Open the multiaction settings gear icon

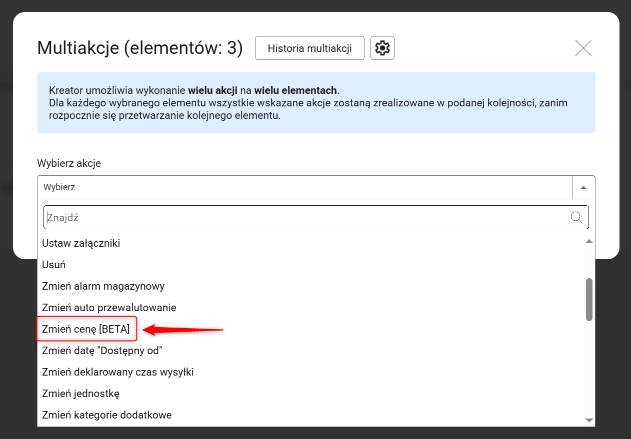pyautogui.click(x=382, y=48)
